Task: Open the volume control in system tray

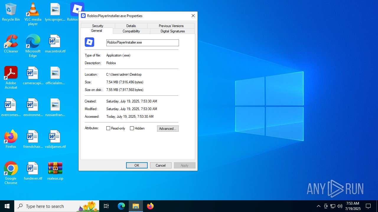Action: click(340, 206)
